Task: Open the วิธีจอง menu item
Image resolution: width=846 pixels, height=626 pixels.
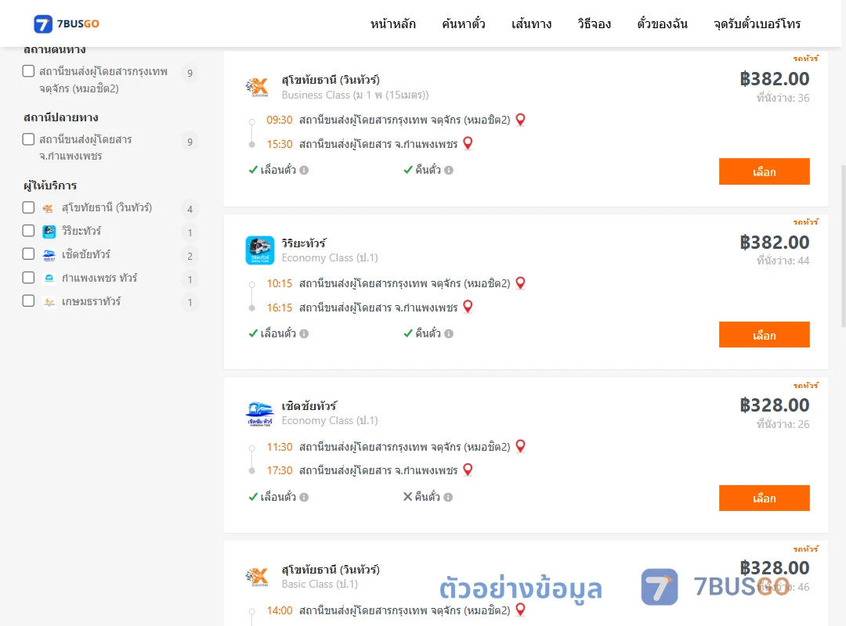Action: coord(594,23)
